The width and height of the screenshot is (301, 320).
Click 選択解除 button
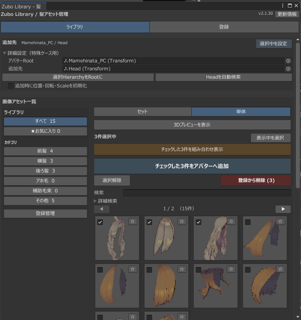click(112, 180)
